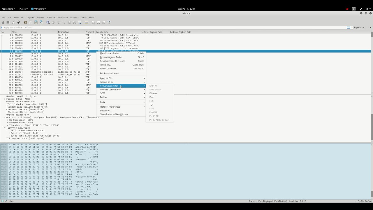Viewport: 373px width, 210px height.
Task: Select the TCP conversation filter
Action: click(x=159, y=105)
